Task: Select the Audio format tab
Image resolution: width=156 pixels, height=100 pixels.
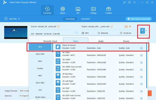Action: click(101, 41)
